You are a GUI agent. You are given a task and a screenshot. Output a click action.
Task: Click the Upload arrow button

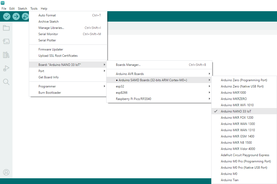pyautogui.click(x=16, y=16)
